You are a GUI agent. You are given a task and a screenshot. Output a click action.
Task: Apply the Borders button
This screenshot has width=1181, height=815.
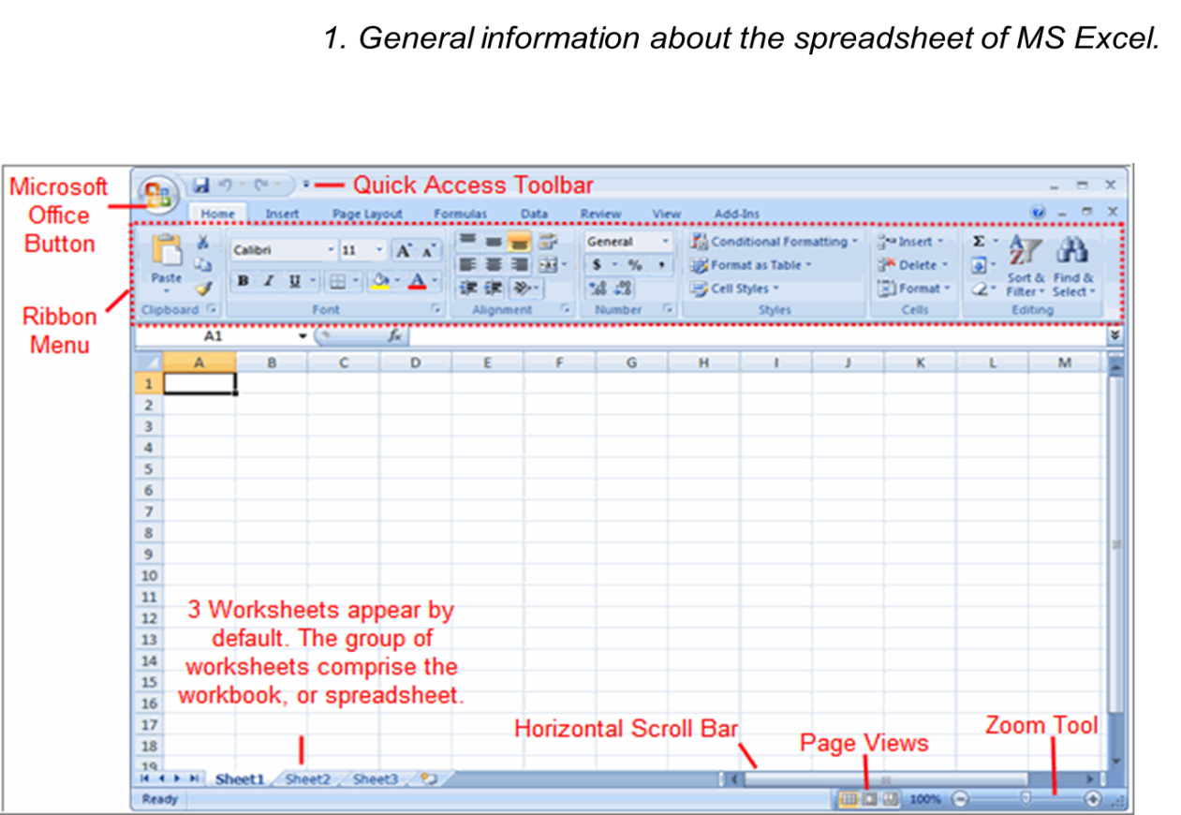pos(338,280)
